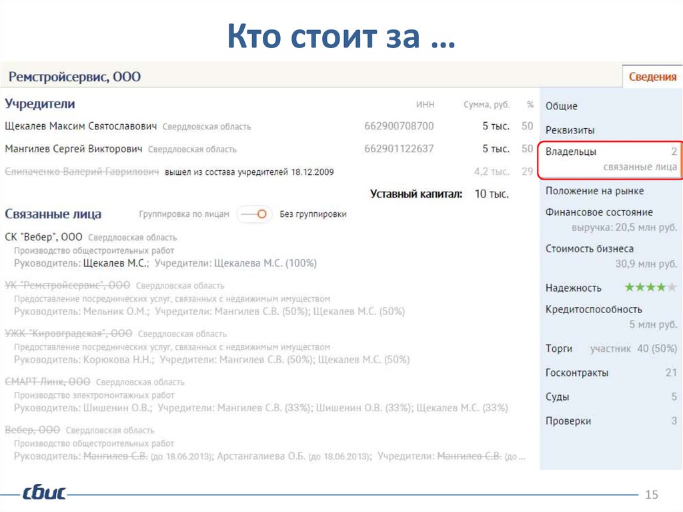Open Кредитоспособность section
The width and height of the screenshot is (683, 512).
coord(594,309)
